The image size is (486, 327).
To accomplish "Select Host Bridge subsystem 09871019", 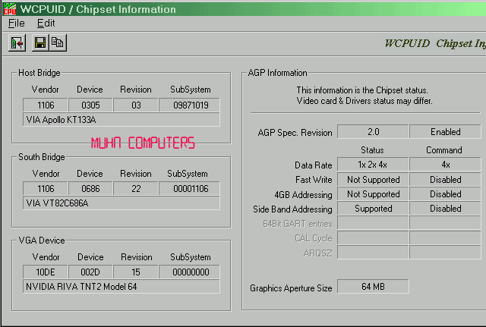I will click(189, 105).
